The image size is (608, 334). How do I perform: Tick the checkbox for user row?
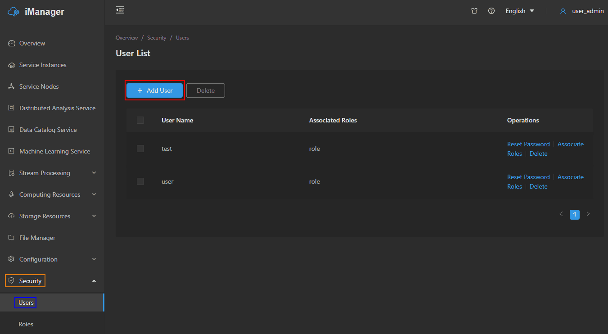[x=140, y=181]
